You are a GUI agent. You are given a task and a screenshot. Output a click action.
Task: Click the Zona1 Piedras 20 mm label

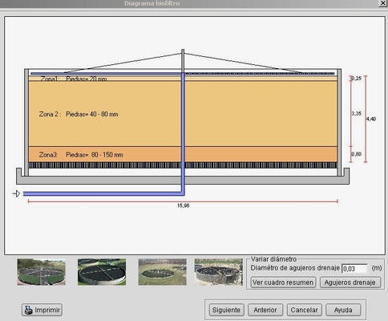pyautogui.click(x=74, y=79)
